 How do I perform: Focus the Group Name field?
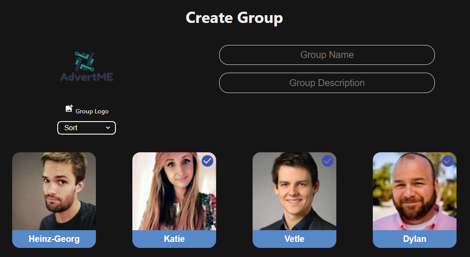(x=327, y=55)
